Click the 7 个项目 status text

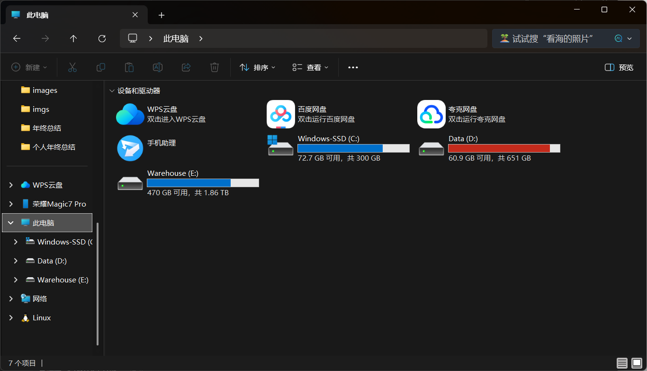point(22,363)
